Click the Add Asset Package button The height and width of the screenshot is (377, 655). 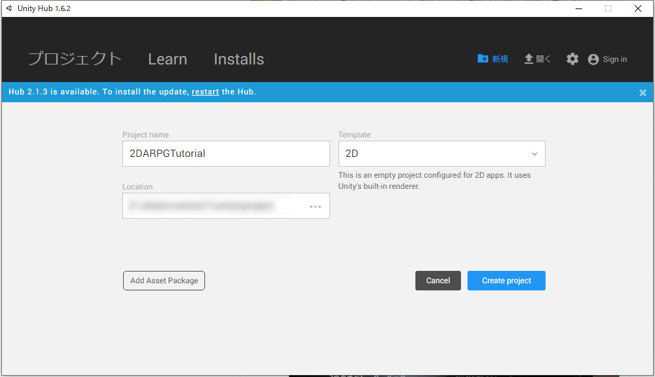click(x=164, y=281)
